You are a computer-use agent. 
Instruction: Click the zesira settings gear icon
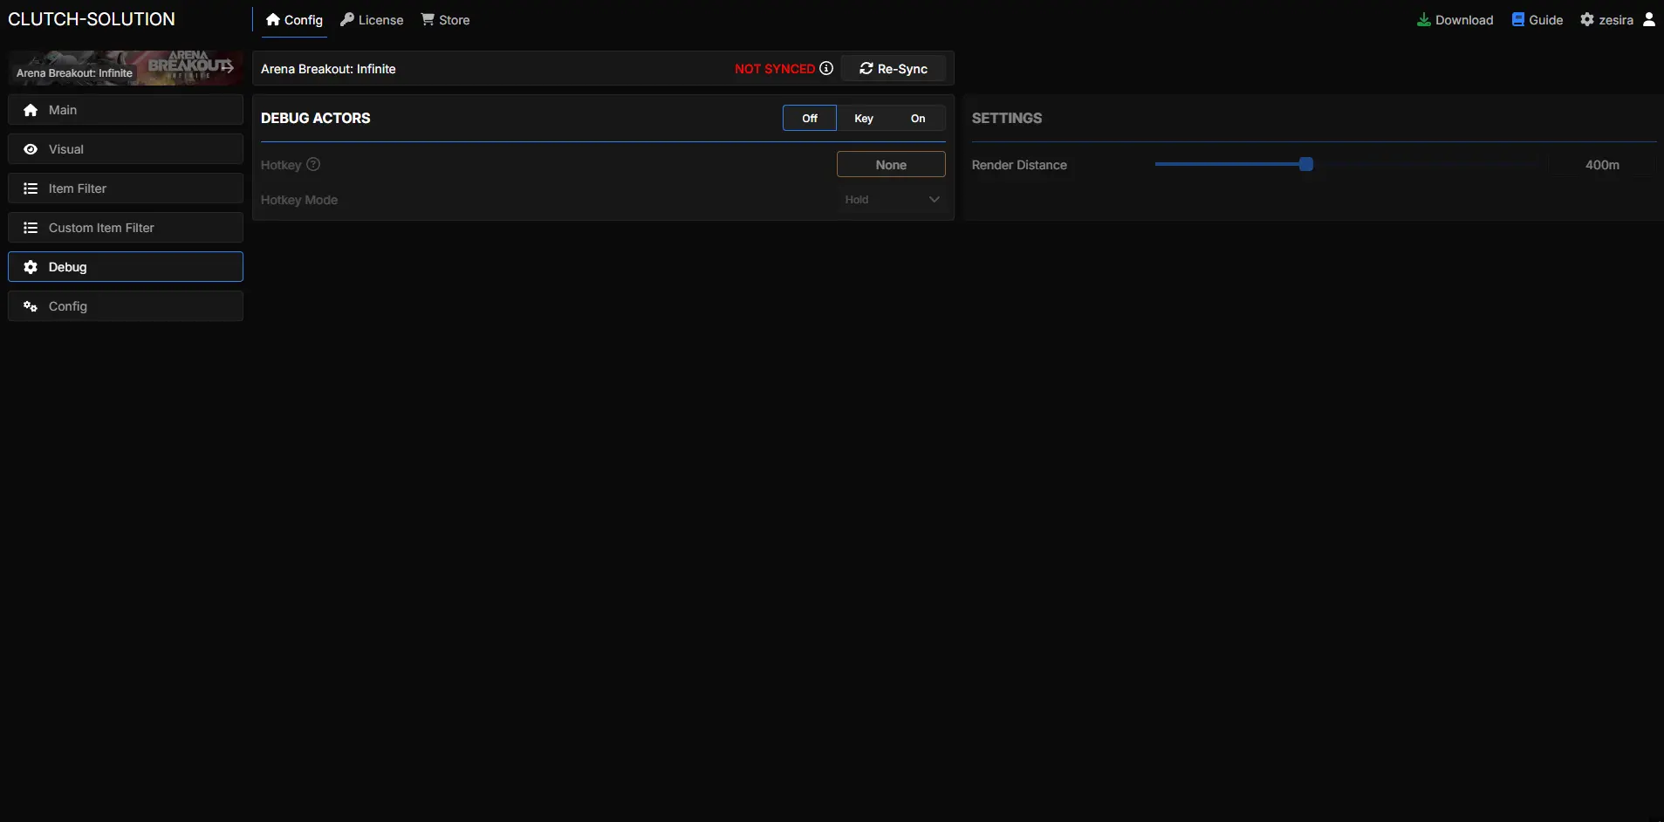pyautogui.click(x=1587, y=19)
